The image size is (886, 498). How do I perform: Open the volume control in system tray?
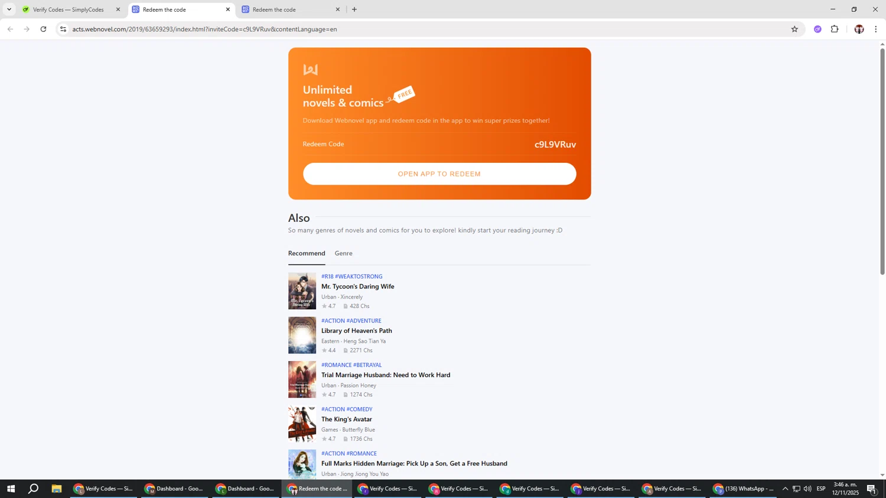pyautogui.click(x=807, y=489)
